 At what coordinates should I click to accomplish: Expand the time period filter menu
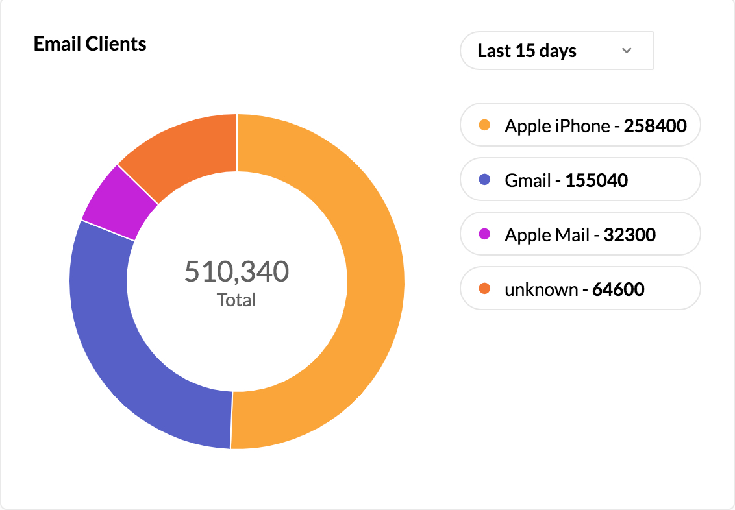(x=556, y=51)
